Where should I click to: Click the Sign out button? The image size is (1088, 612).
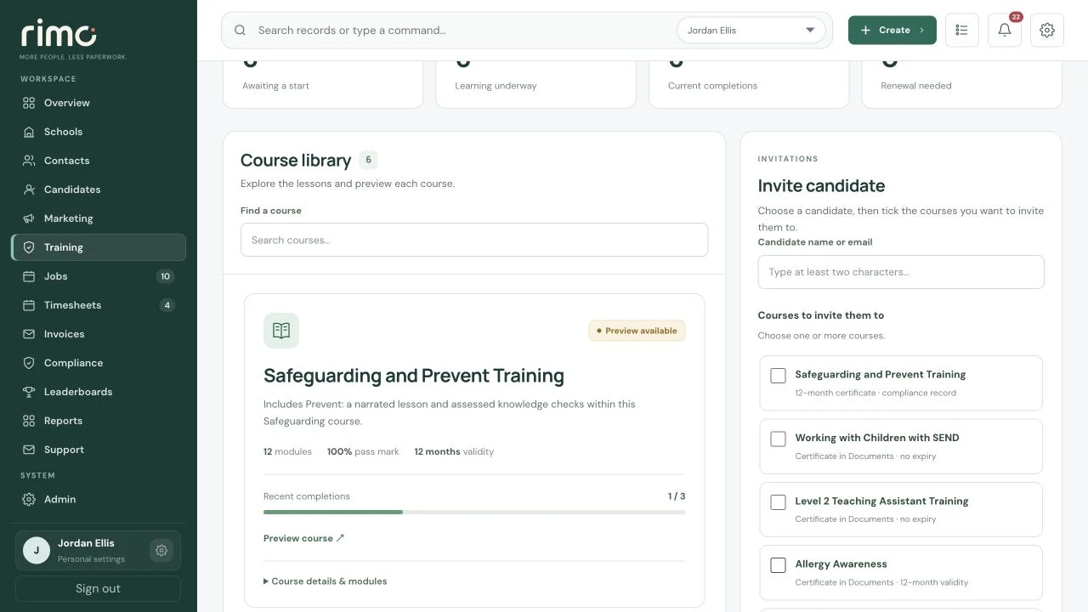(x=98, y=588)
